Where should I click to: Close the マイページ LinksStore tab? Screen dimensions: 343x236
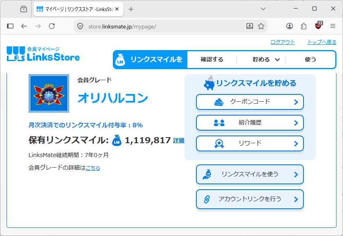[x=117, y=9]
